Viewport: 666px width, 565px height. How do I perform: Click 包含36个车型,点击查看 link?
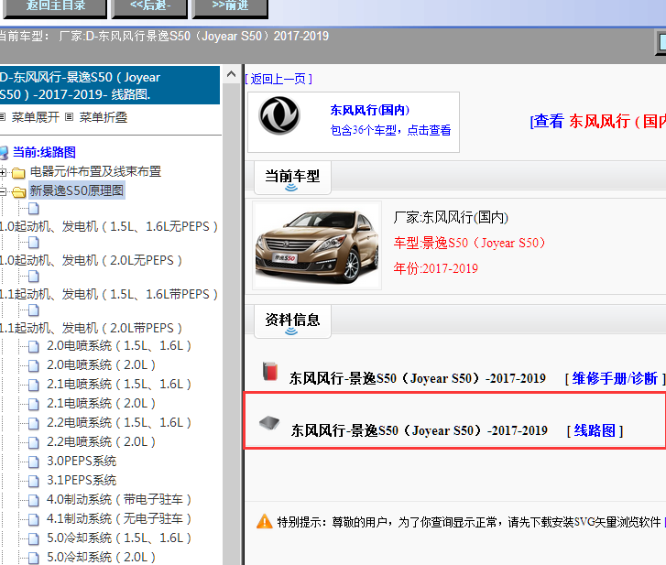pyautogui.click(x=390, y=130)
